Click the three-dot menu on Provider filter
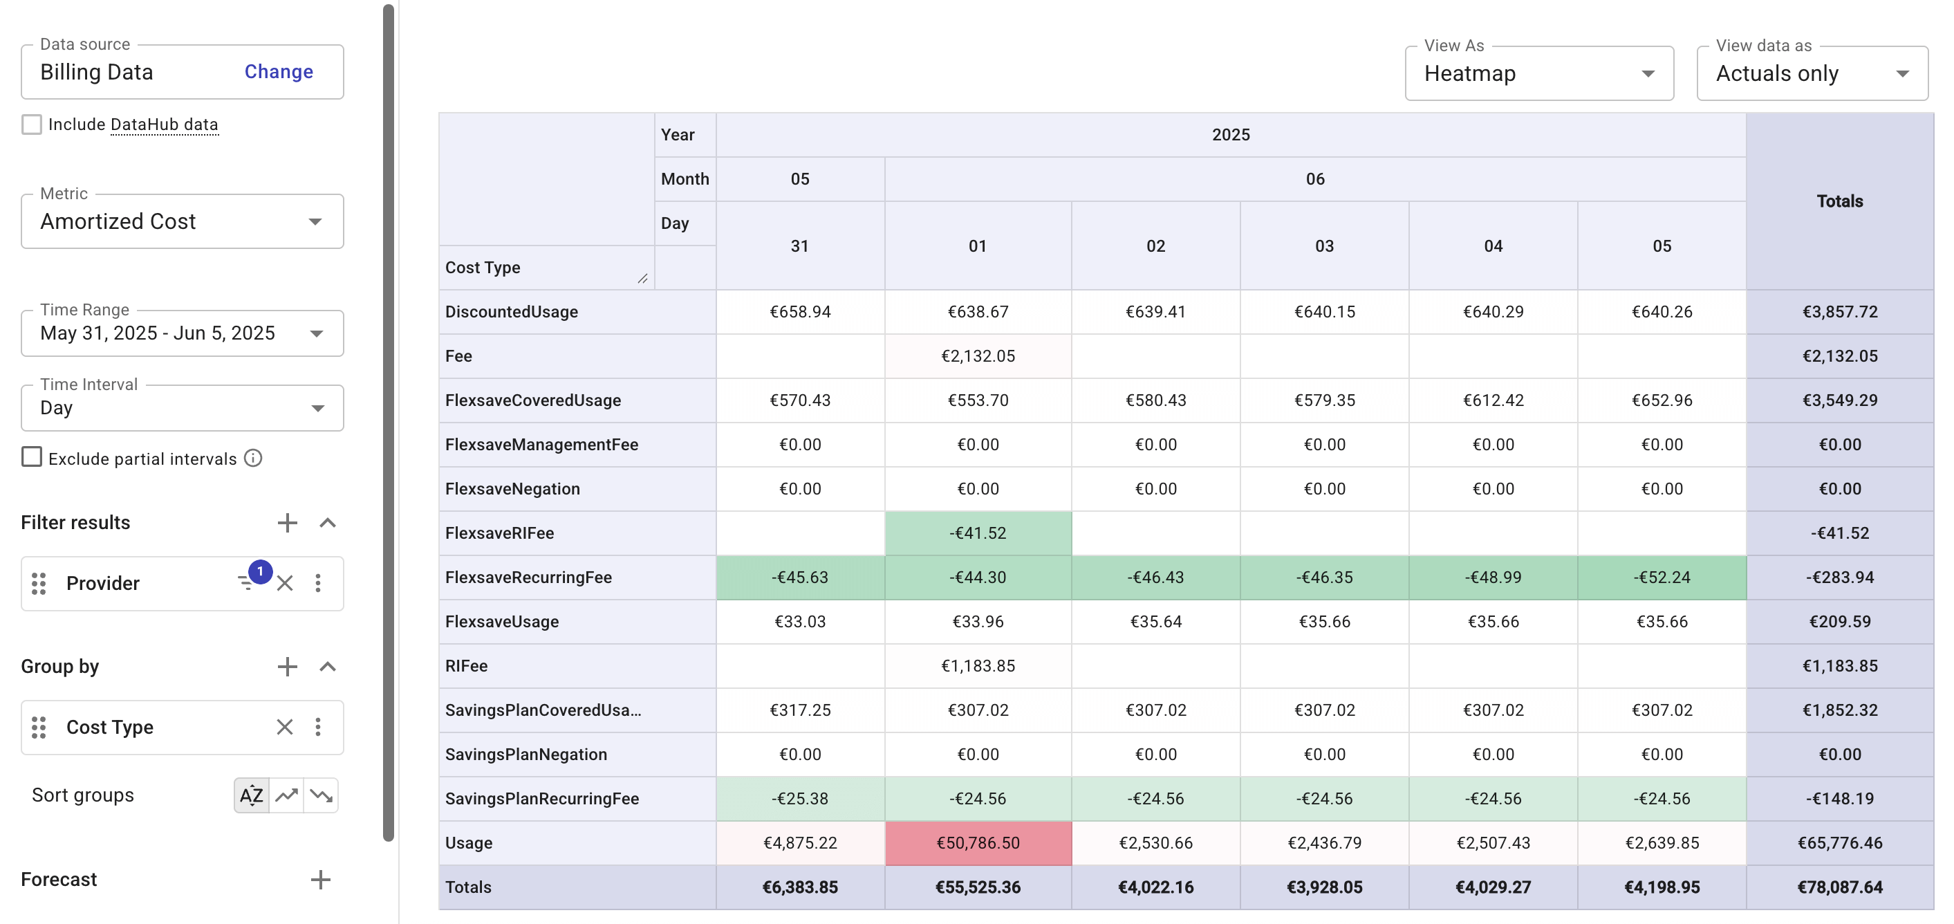The image size is (1954, 924). [319, 582]
